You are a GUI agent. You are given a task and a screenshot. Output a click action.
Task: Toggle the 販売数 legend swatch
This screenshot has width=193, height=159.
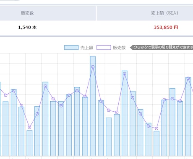click(104, 48)
